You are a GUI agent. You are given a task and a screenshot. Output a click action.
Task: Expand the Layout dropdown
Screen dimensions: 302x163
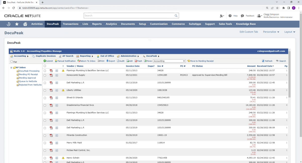point(290,32)
